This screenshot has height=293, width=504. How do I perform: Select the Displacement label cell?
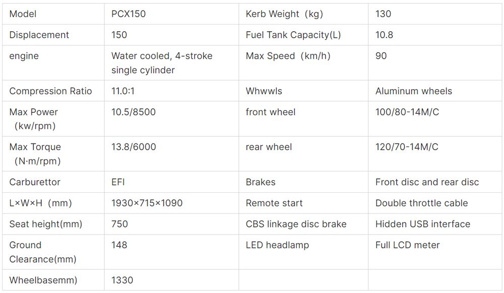point(53,35)
